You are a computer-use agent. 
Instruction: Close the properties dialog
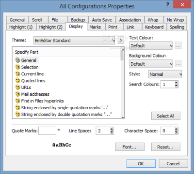[182, 4]
